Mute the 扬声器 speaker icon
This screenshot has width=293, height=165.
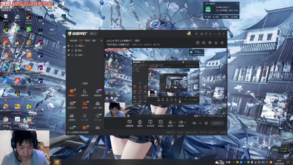[x=181, y=122]
